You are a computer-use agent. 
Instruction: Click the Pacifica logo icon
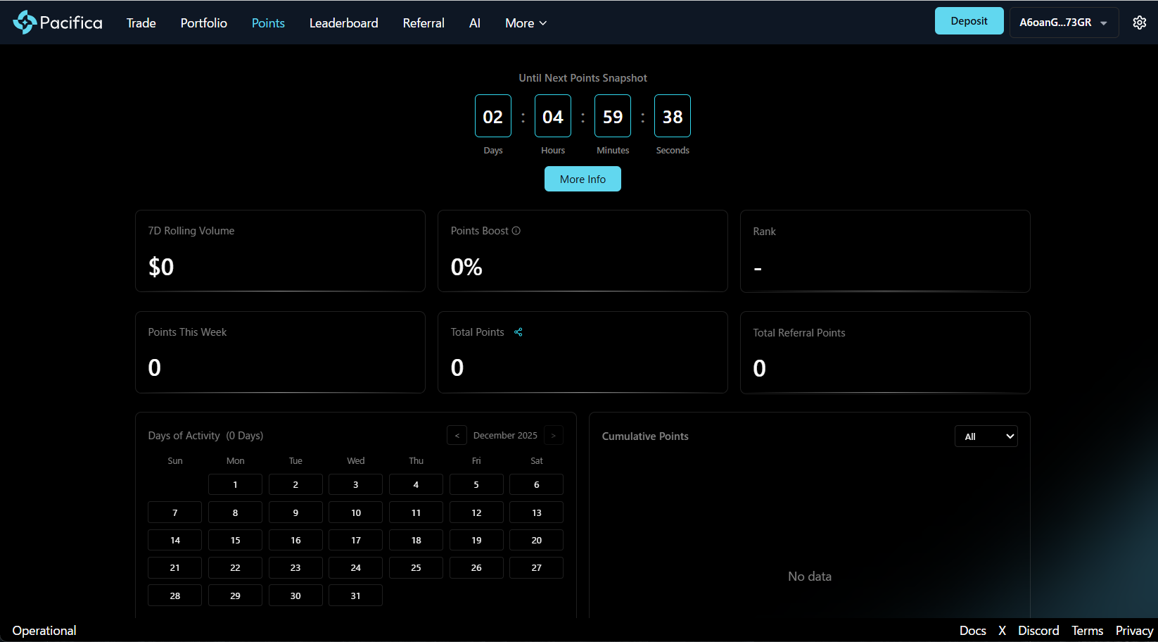25,23
